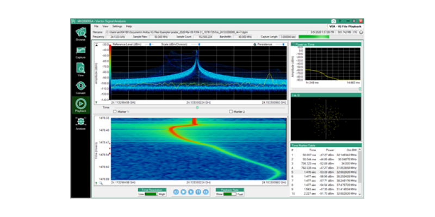Select marker row 1 at 50.007 ms

[324, 155]
